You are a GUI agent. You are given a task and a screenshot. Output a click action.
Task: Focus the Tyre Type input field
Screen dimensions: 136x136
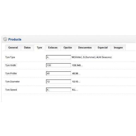[58, 57]
